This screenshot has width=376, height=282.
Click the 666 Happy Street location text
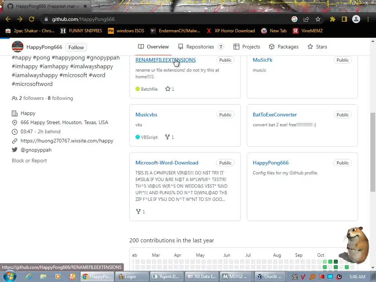[x=64, y=122]
